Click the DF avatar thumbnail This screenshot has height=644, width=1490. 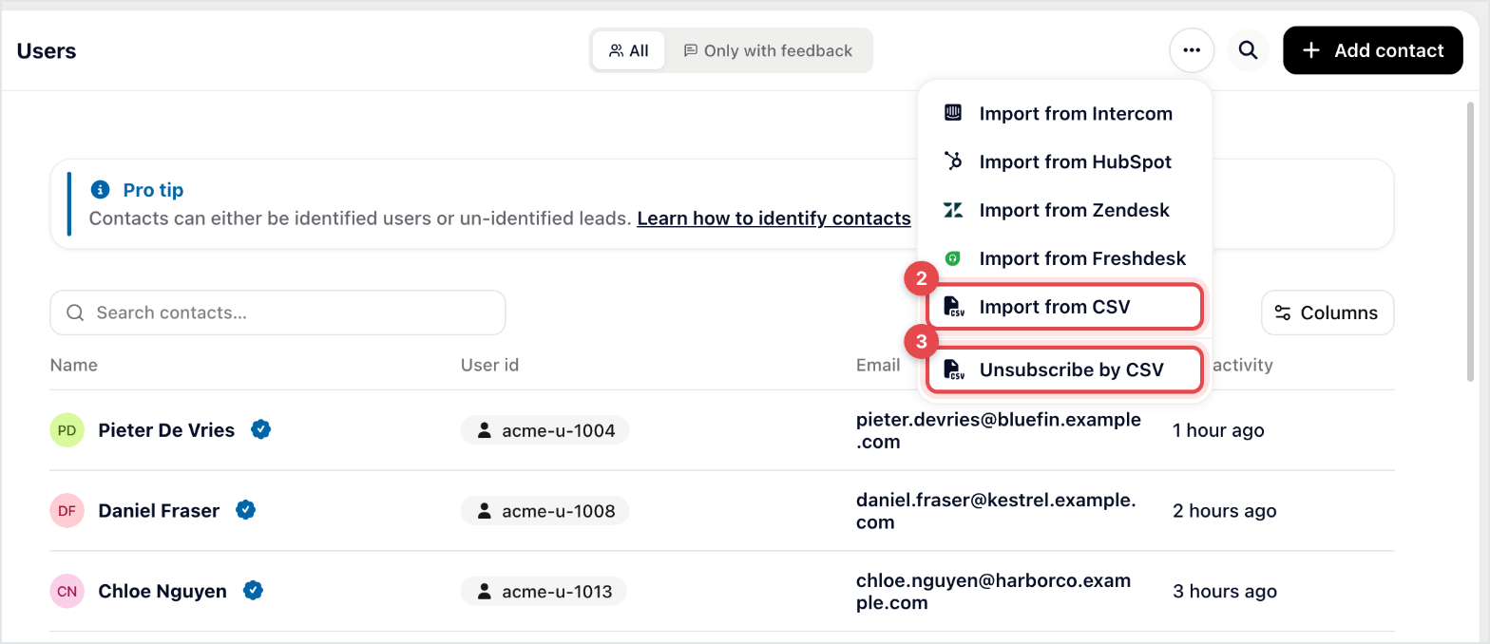pyautogui.click(x=67, y=510)
